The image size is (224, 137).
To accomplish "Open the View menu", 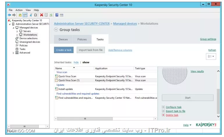I will 28,10.
